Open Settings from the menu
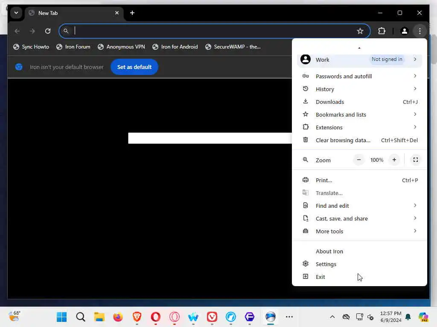Viewport: 437px width, 327px height. click(359, 264)
